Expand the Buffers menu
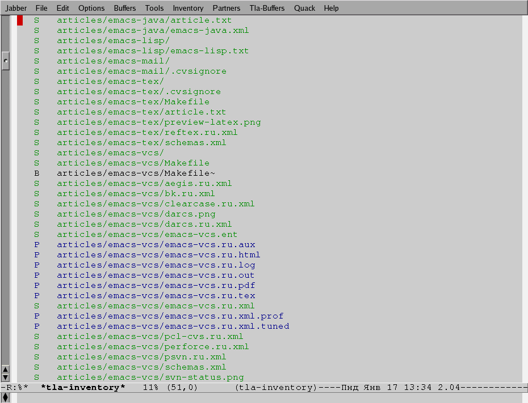Image resolution: width=528 pixels, height=403 pixels. pos(125,8)
